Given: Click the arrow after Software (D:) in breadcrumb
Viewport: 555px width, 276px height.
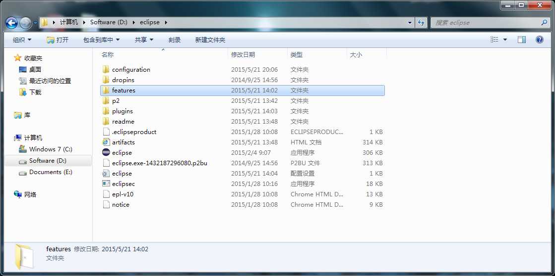Looking at the screenshot, I should [134, 22].
